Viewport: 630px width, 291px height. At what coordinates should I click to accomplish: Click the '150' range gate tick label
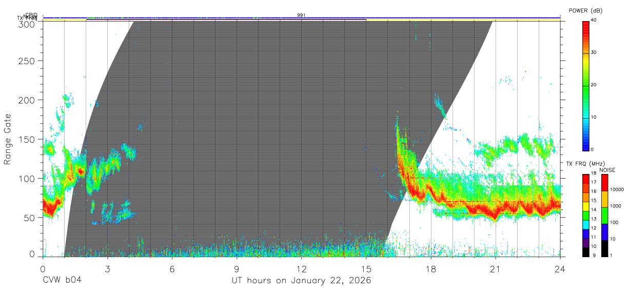click(x=28, y=139)
